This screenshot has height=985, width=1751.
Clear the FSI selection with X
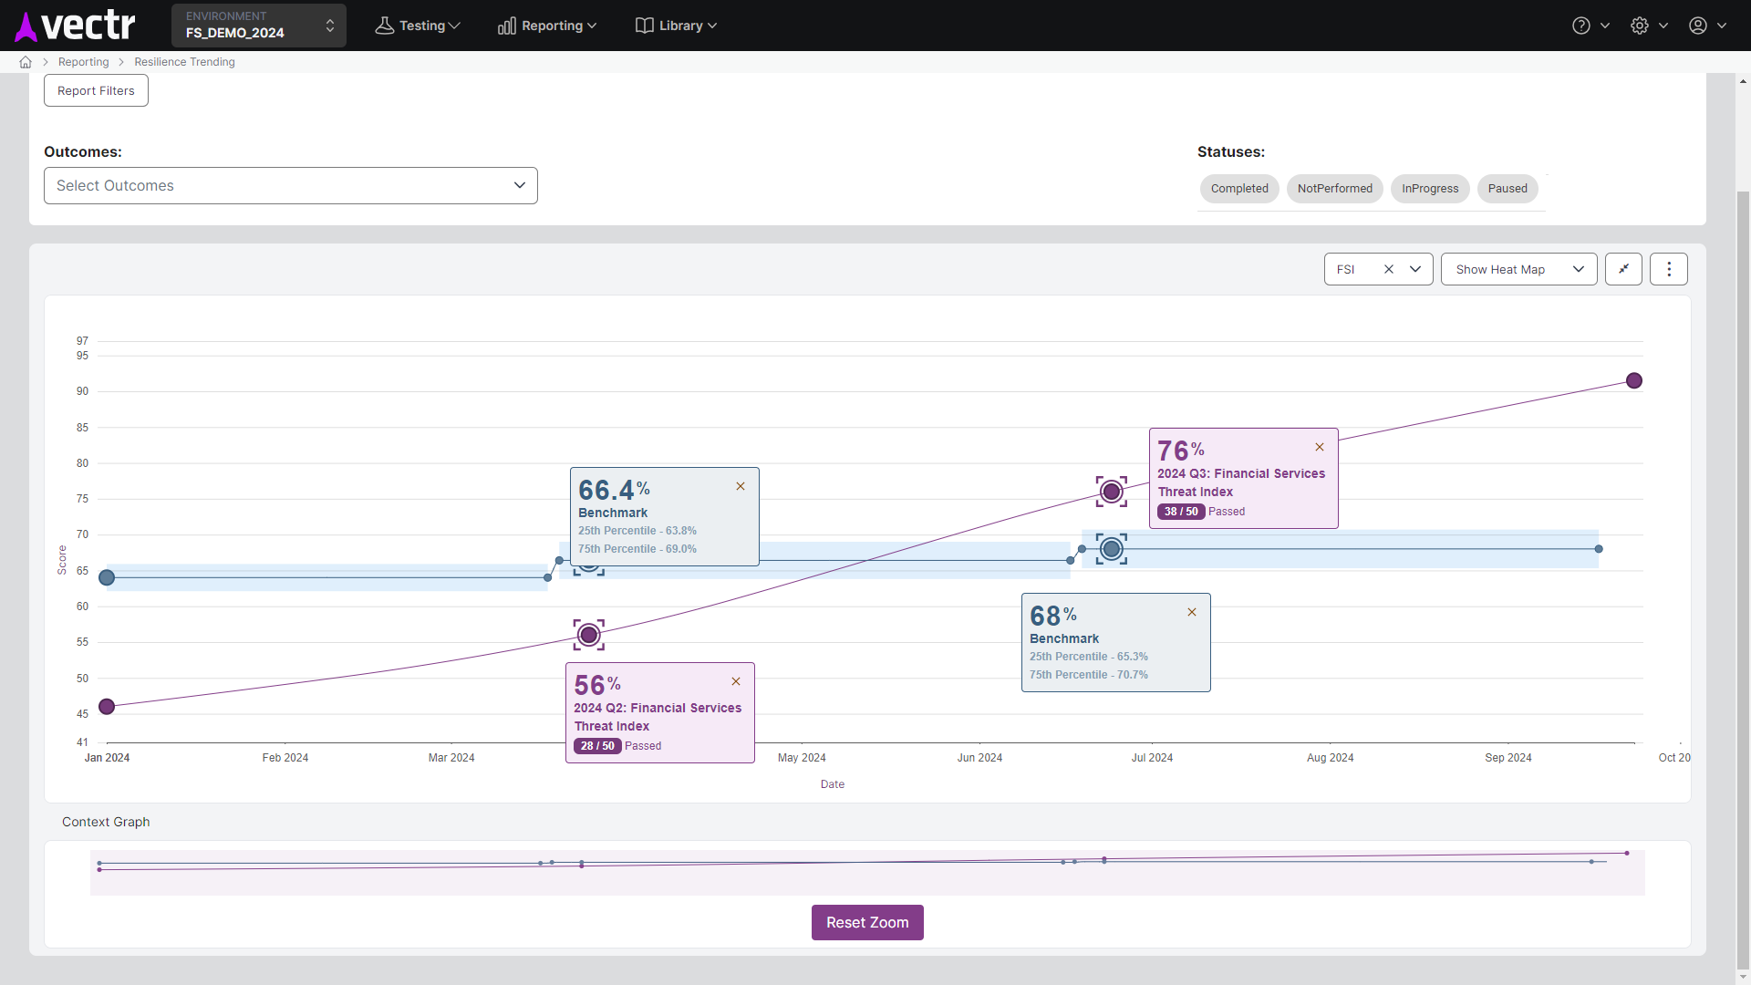[x=1389, y=269]
